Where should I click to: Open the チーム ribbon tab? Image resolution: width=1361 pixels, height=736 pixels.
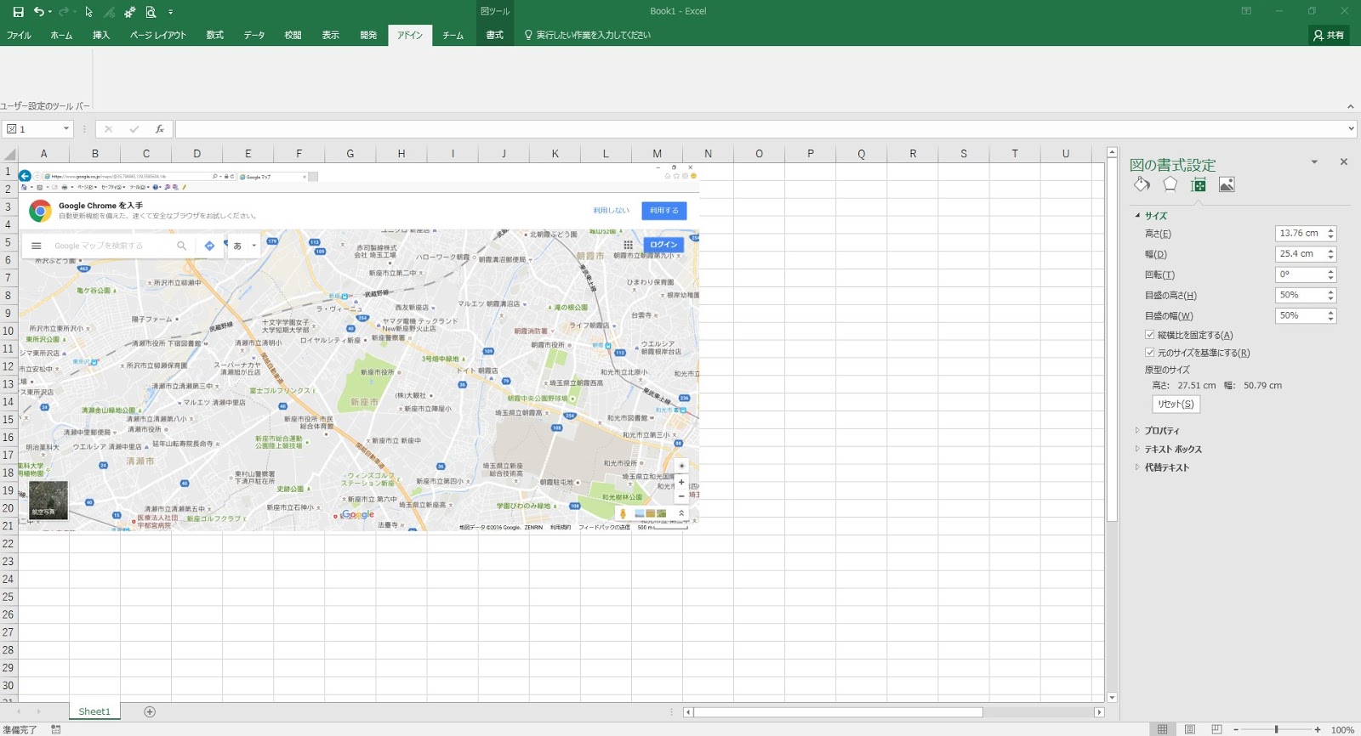pyautogui.click(x=453, y=35)
